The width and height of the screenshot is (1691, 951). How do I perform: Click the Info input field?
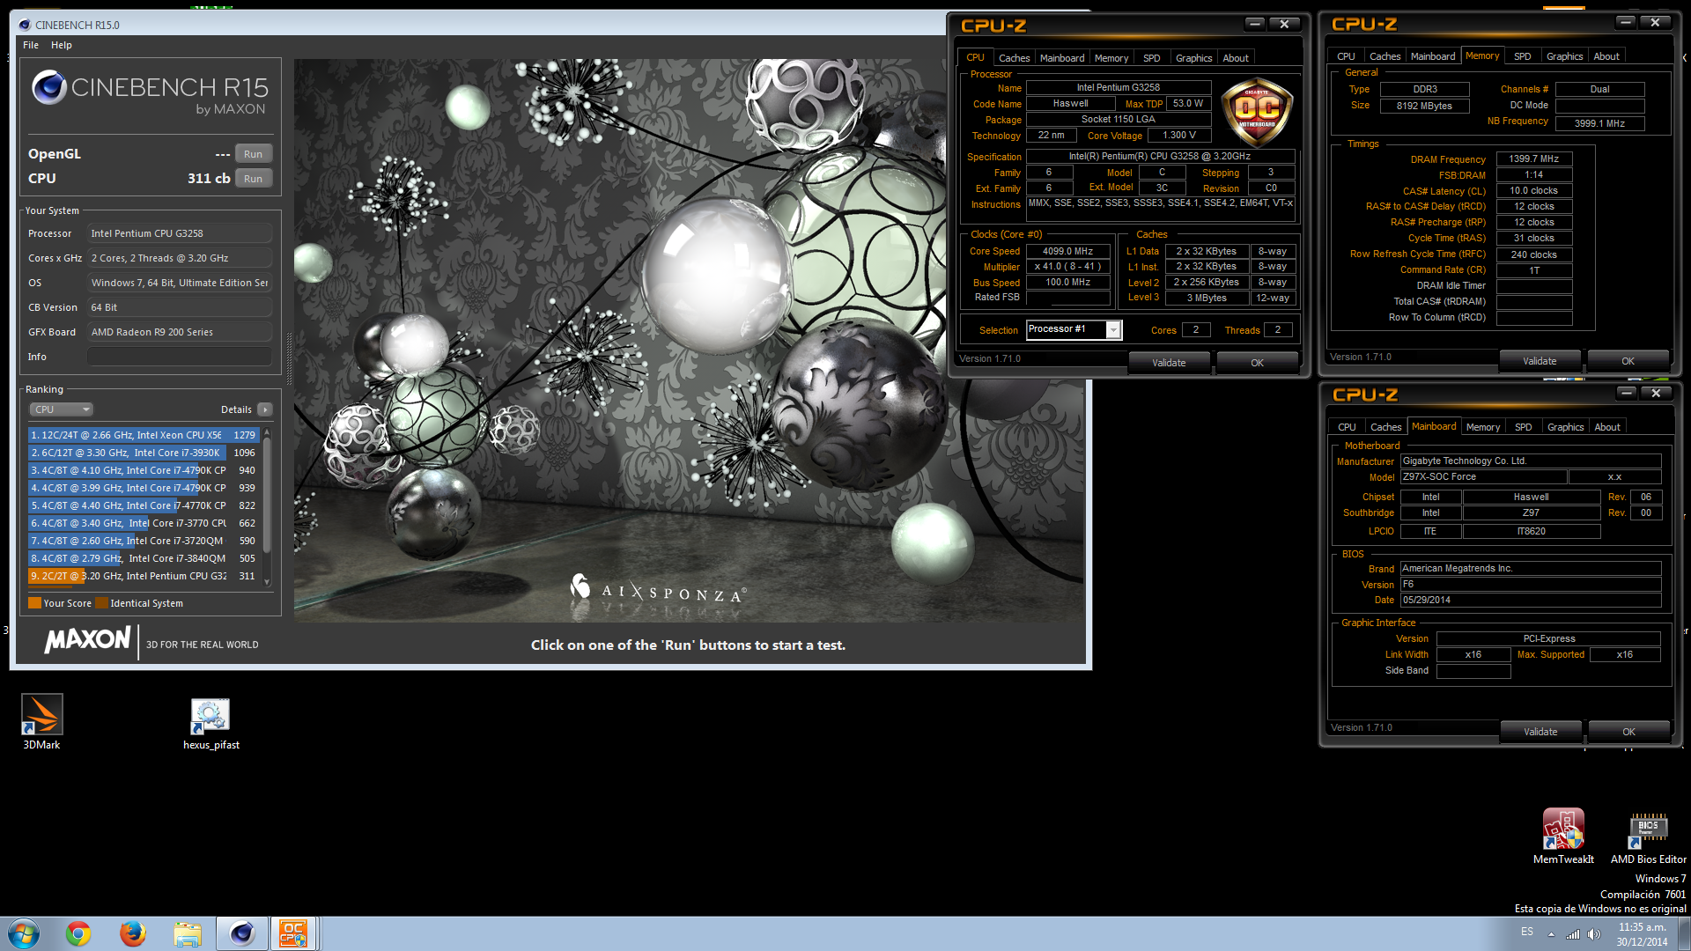(x=180, y=357)
